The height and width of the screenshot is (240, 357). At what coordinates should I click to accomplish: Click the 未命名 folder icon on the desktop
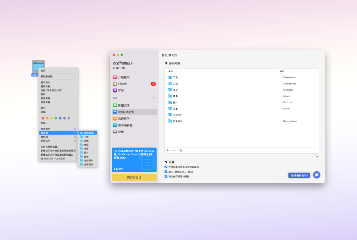38,67
